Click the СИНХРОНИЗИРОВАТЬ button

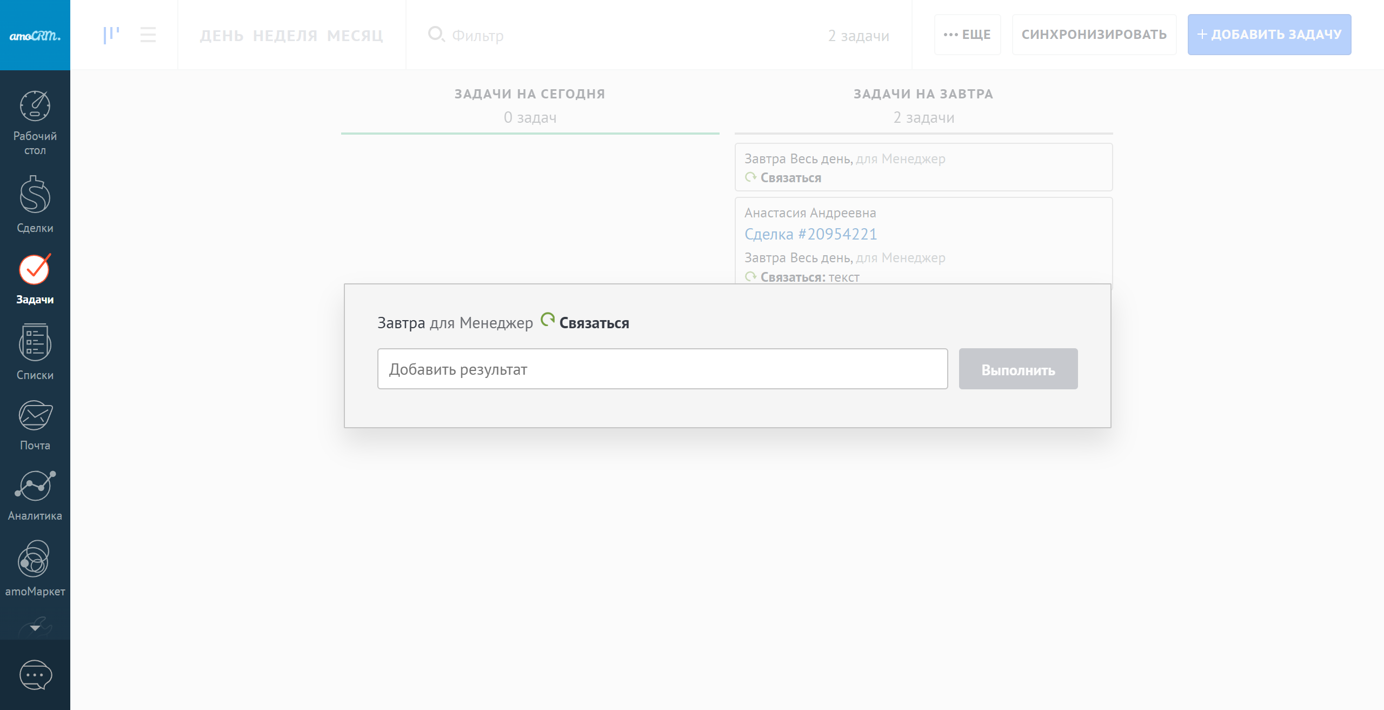click(1094, 35)
